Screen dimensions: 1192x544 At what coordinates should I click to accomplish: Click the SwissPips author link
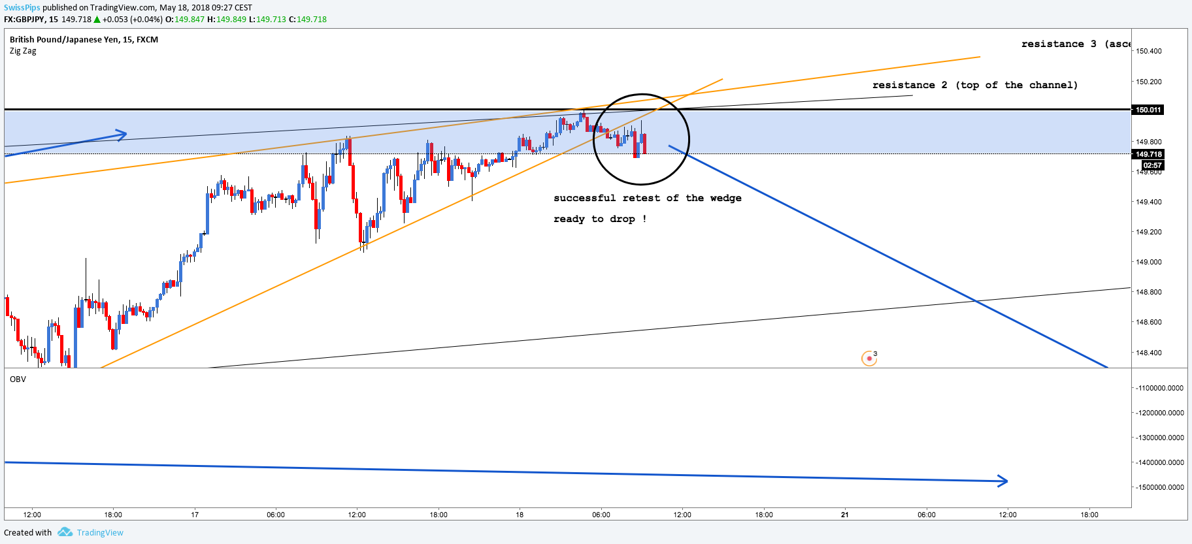coord(22,8)
